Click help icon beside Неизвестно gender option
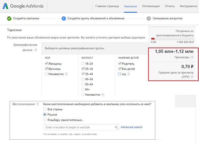The image size is (199, 144). point(66,74)
